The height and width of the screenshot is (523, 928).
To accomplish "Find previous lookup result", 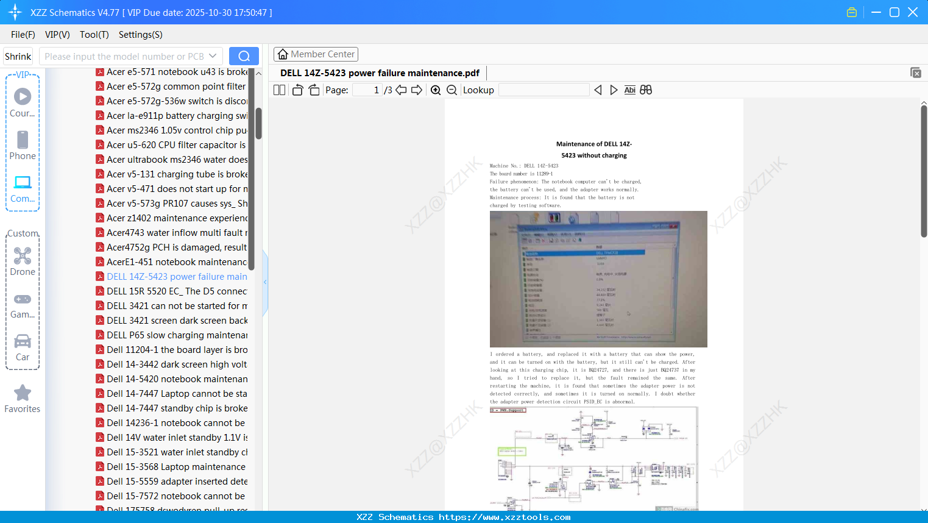I will [x=598, y=90].
